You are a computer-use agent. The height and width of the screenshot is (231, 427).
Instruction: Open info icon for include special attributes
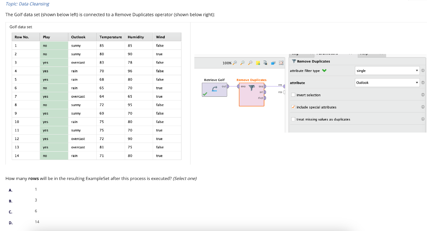(423, 107)
